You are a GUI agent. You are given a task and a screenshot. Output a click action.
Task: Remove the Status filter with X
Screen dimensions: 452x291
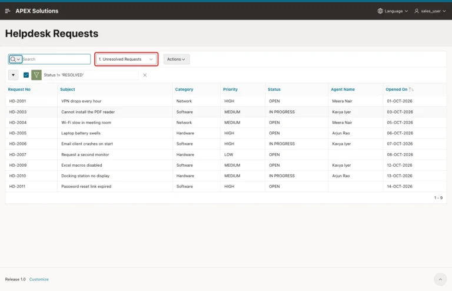145,75
